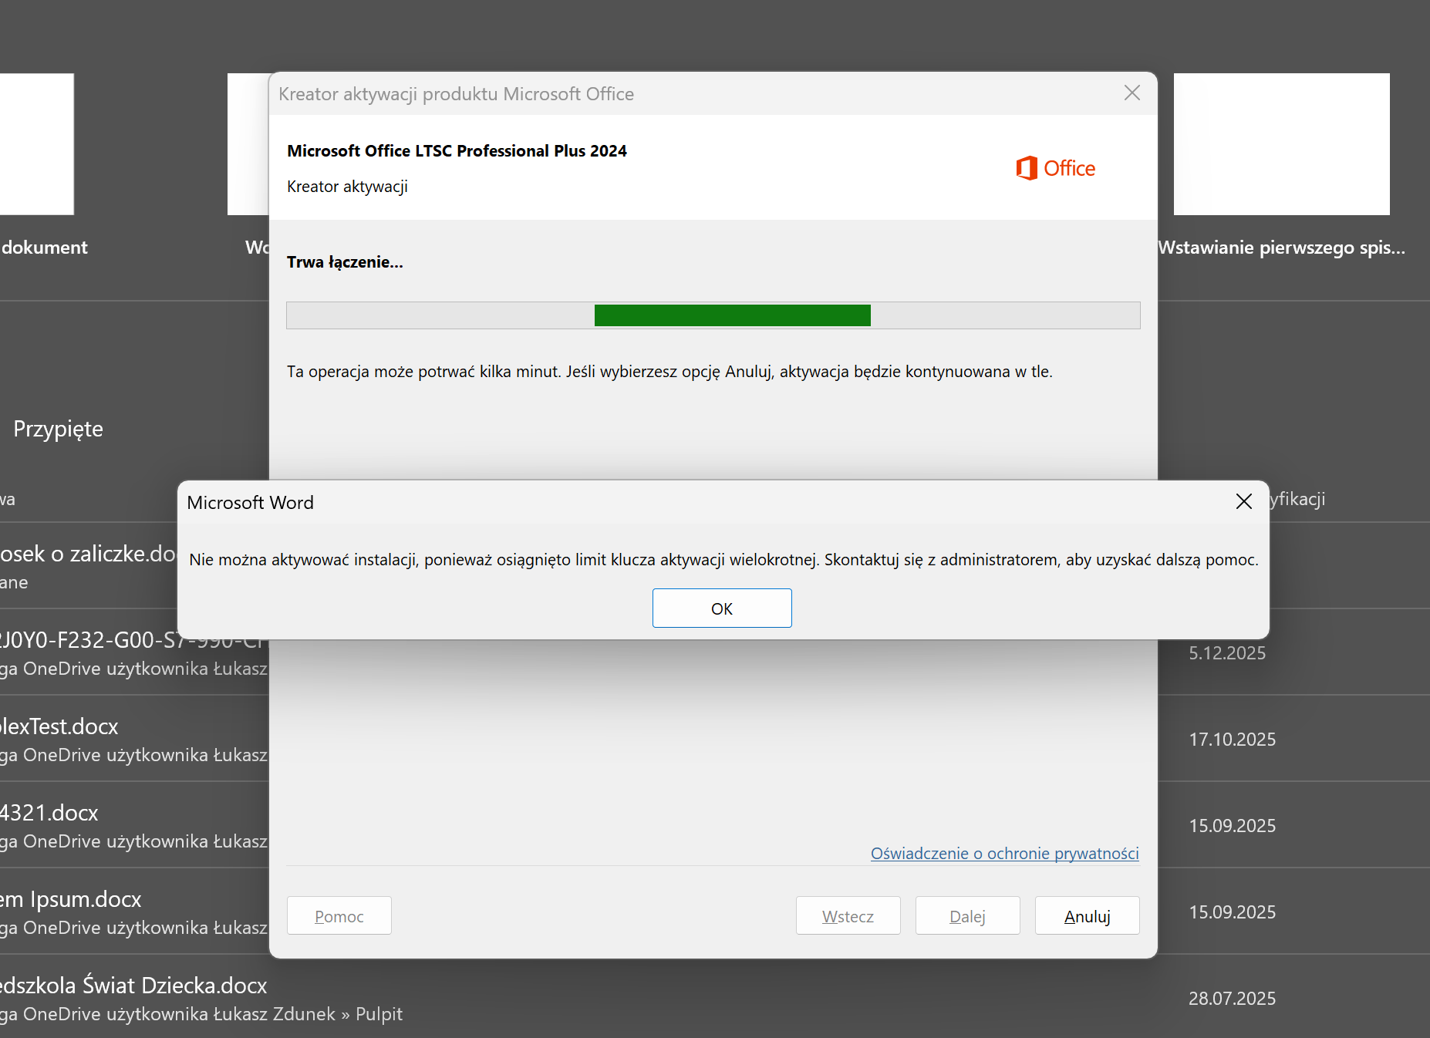Viewport: 1430px width, 1038px height.
Task: Open edszkola Świat Dziecka.docx from the list
Action: coord(133,985)
